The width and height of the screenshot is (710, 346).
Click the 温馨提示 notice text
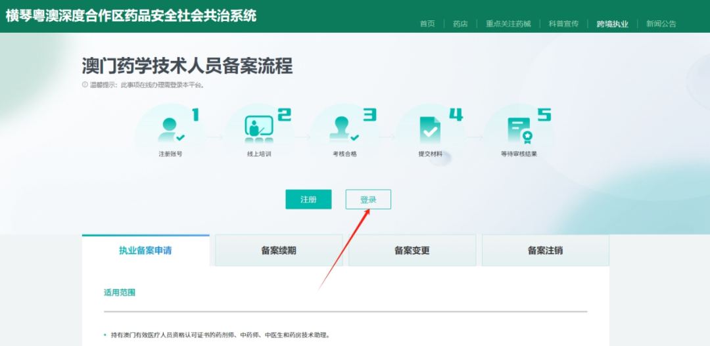(147, 85)
